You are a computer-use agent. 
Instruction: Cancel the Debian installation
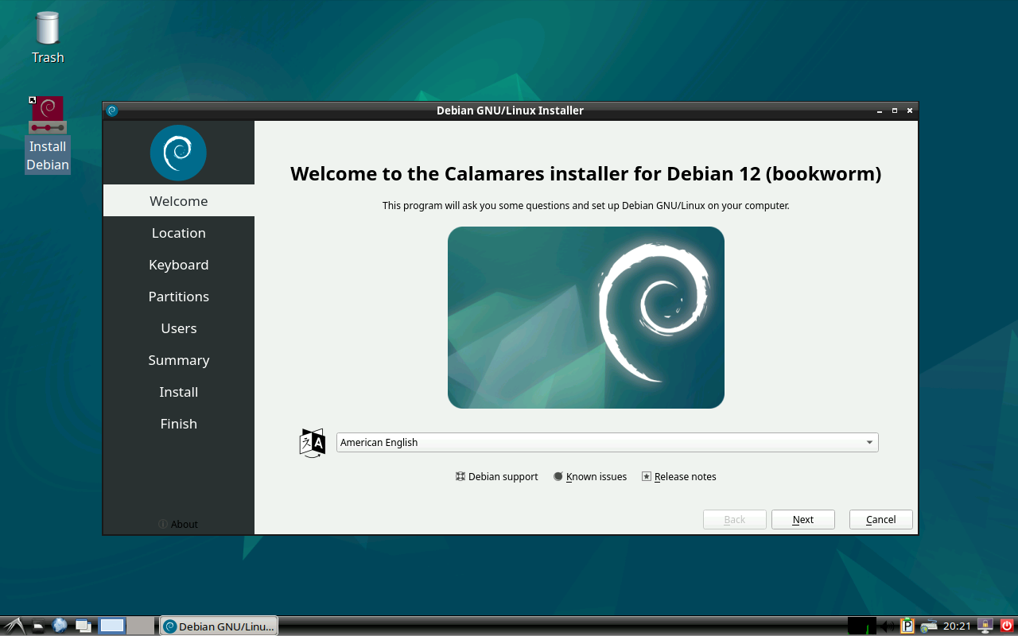[880, 520]
